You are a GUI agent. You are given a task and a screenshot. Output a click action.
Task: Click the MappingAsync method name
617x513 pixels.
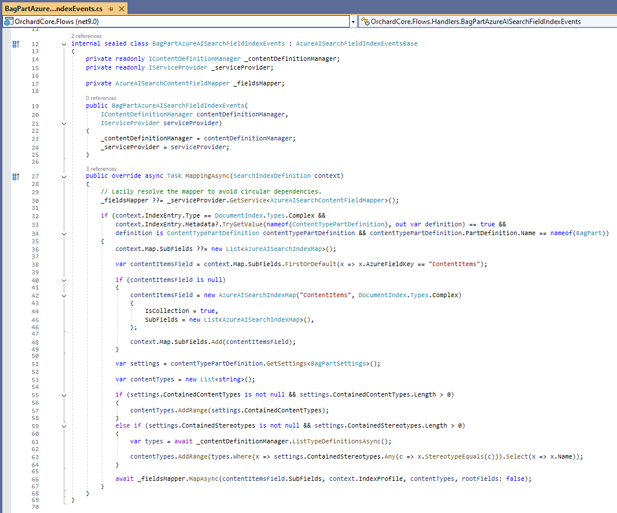pos(208,176)
